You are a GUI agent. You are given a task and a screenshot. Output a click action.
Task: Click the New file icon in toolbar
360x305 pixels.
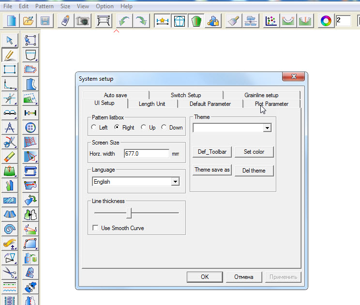(11, 21)
